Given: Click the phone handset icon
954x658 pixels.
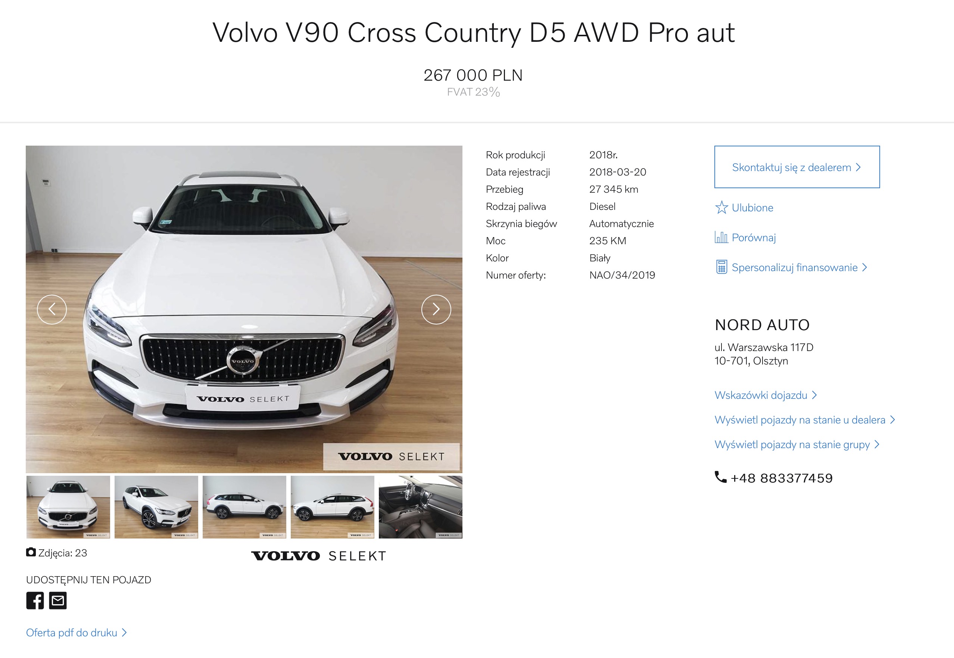Looking at the screenshot, I should [720, 477].
